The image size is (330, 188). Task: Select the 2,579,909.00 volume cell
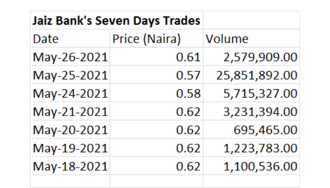[251, 57]
